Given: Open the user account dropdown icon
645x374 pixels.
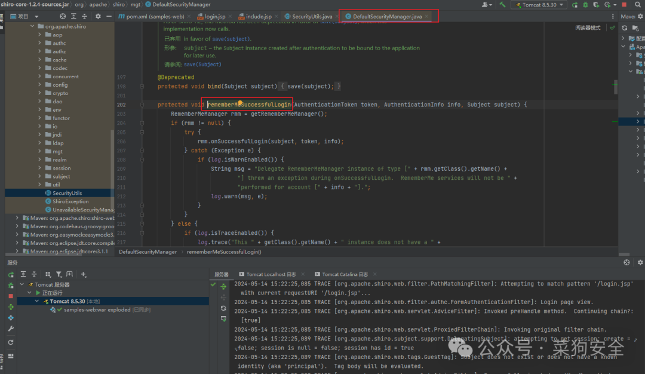Looking at the screenshot, I should [487, 5].
